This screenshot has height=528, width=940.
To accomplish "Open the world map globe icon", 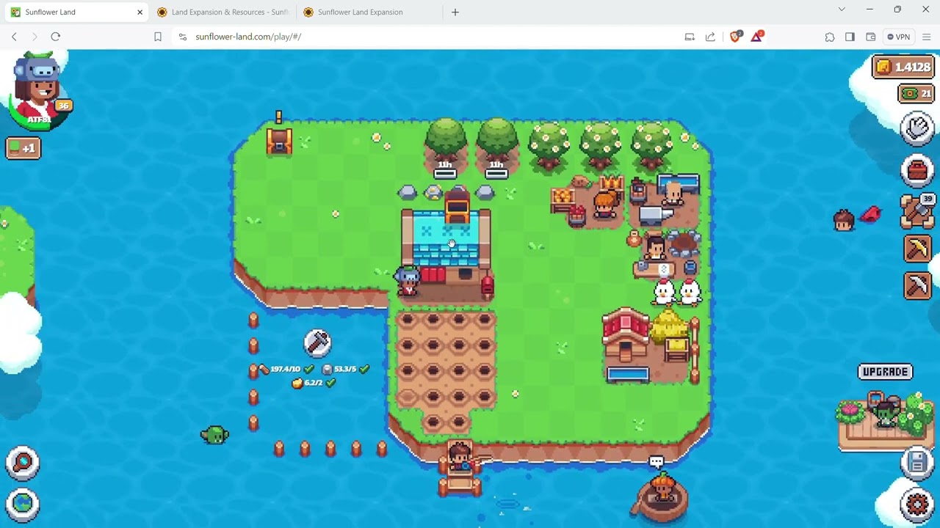I will (x=23, y=504).
